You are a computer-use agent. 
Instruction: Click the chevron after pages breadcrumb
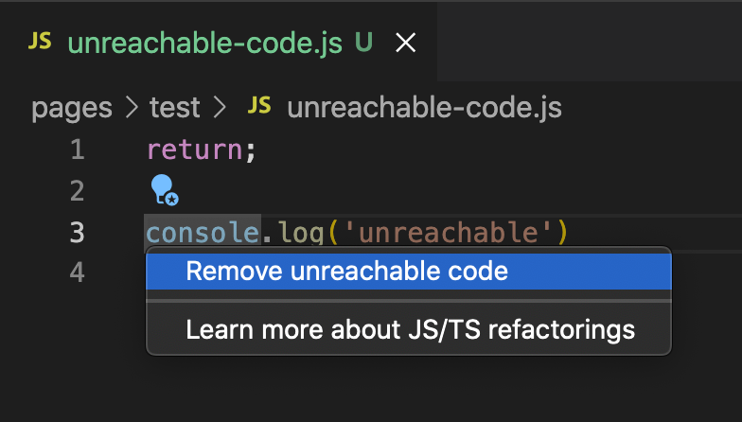[132, 108]
